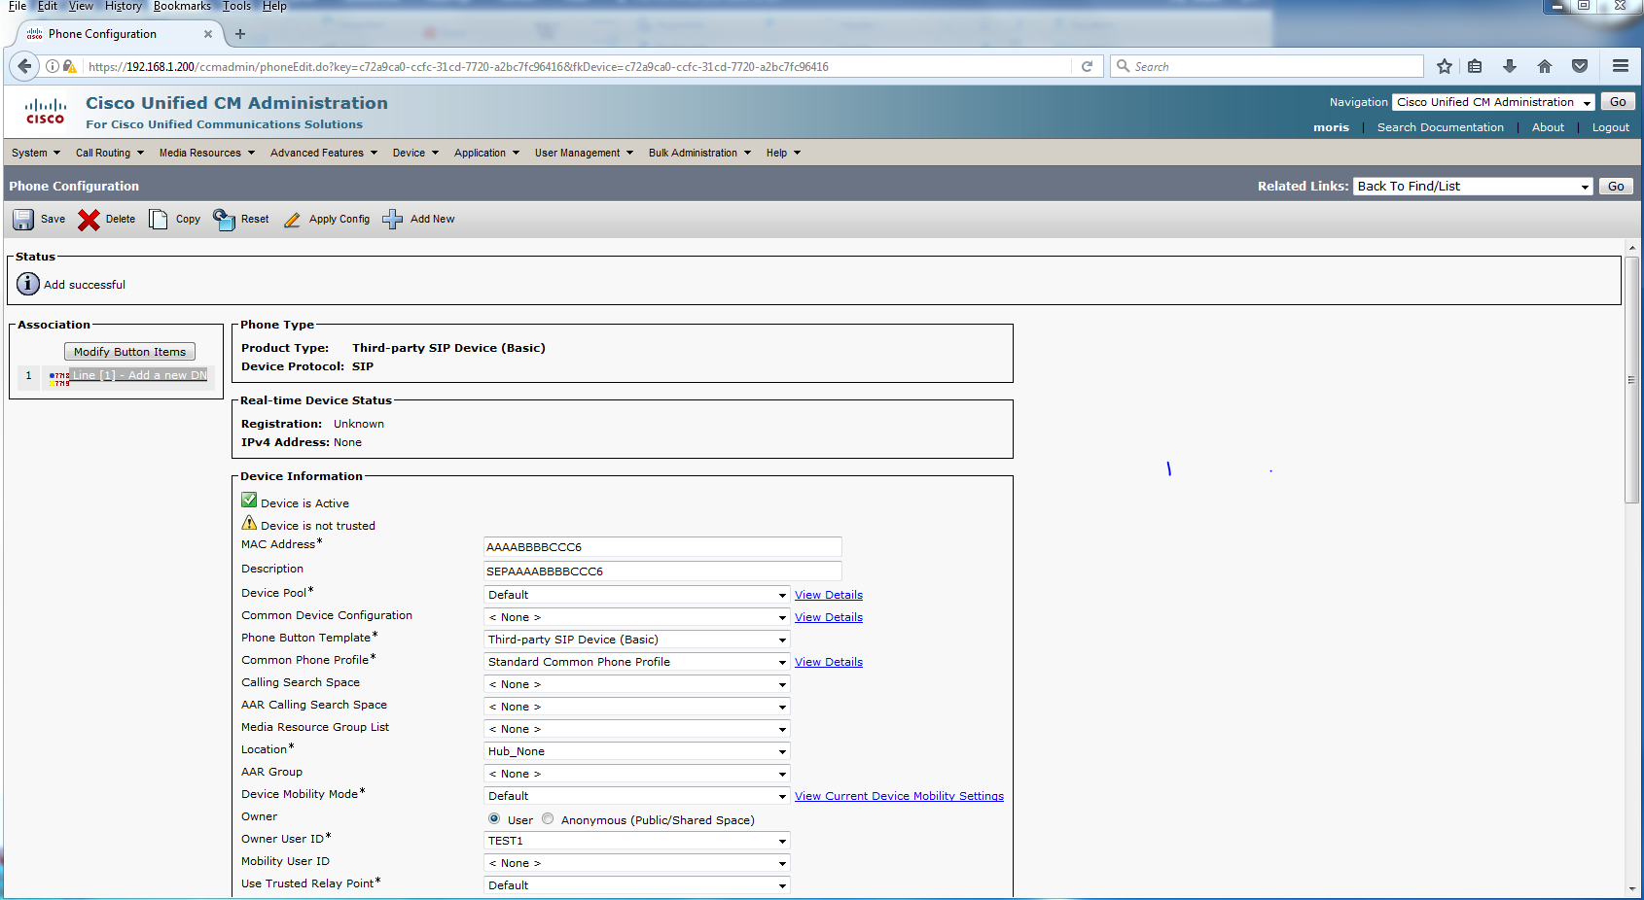The image size is (1644, 900).
Task: Click the Cisco logo
Action: coord(46,112)
